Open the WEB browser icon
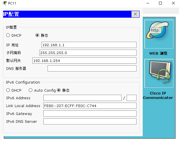Image resolution: width=179 pixels, height=141 pixels. [x=159, y=34]
